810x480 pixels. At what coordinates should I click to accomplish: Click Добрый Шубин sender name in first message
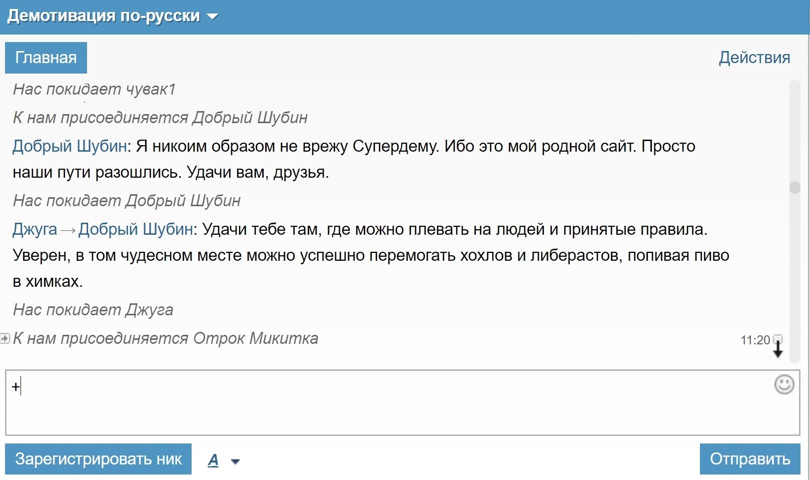(70, 146)
